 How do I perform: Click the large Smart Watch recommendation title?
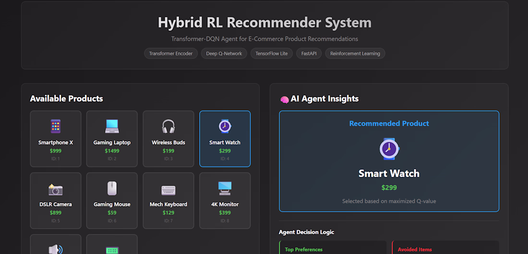tap(389, 174)
